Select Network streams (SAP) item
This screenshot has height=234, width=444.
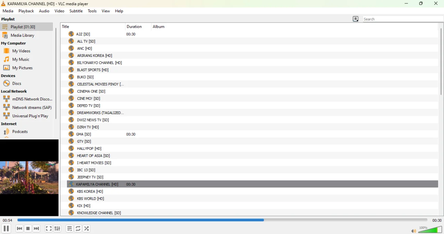click(x=27, y=107)
